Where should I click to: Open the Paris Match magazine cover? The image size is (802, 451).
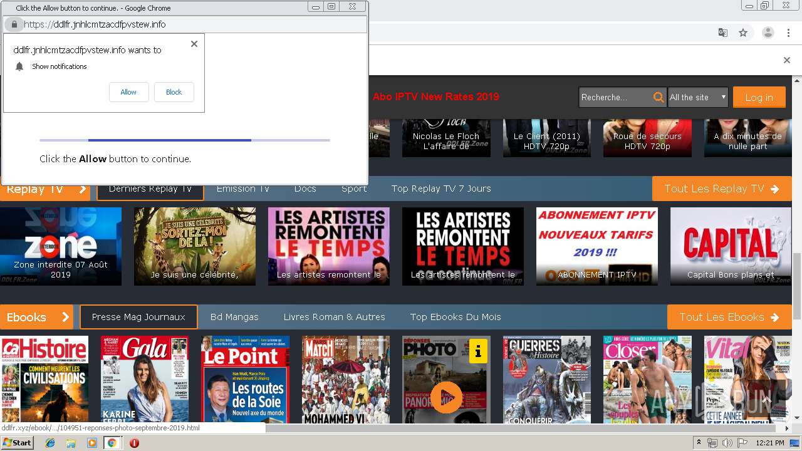(x=346, y=380)
